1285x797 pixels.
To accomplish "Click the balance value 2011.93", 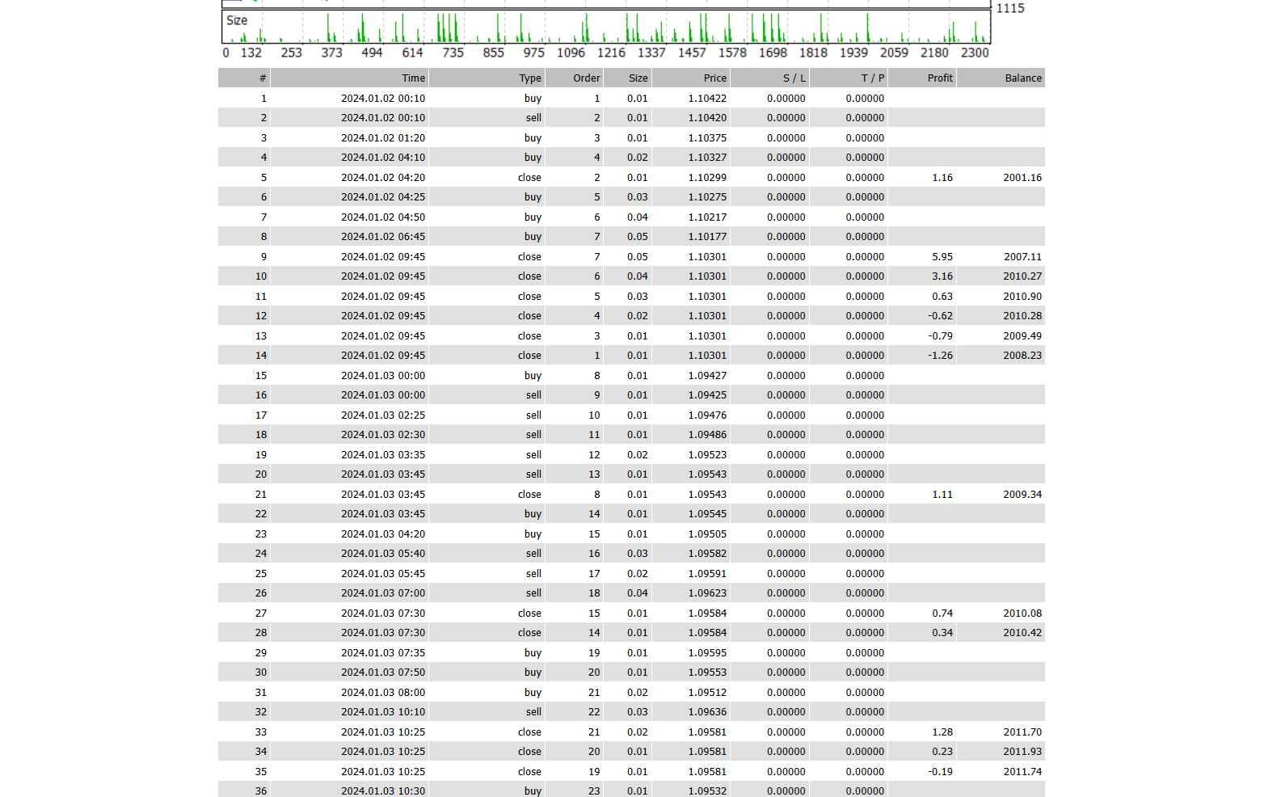I will point(1022,752).
